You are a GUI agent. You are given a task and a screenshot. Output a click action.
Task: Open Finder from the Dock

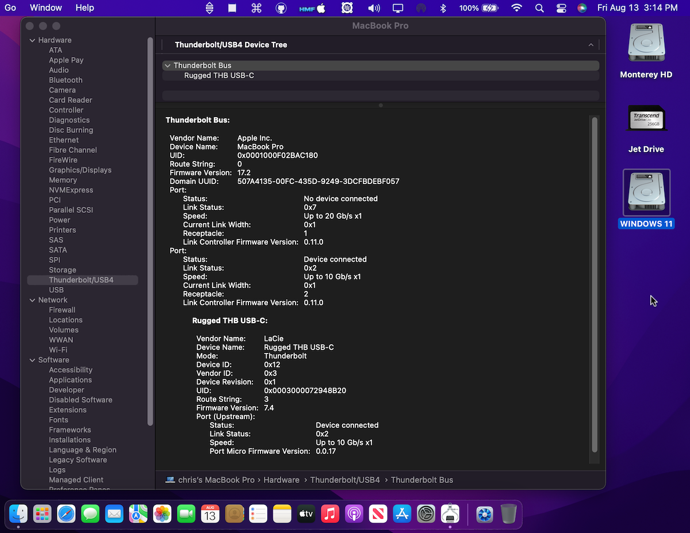pyautogui.click(x=18, y=513)
